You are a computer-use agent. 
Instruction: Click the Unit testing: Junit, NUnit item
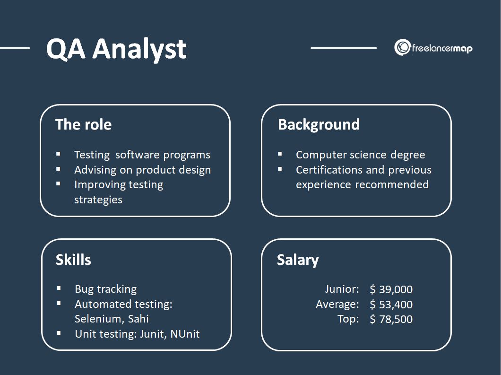[x=137, y=334]
